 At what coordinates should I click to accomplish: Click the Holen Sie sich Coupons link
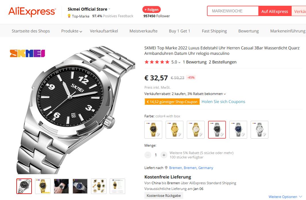[x=223, y=102]
